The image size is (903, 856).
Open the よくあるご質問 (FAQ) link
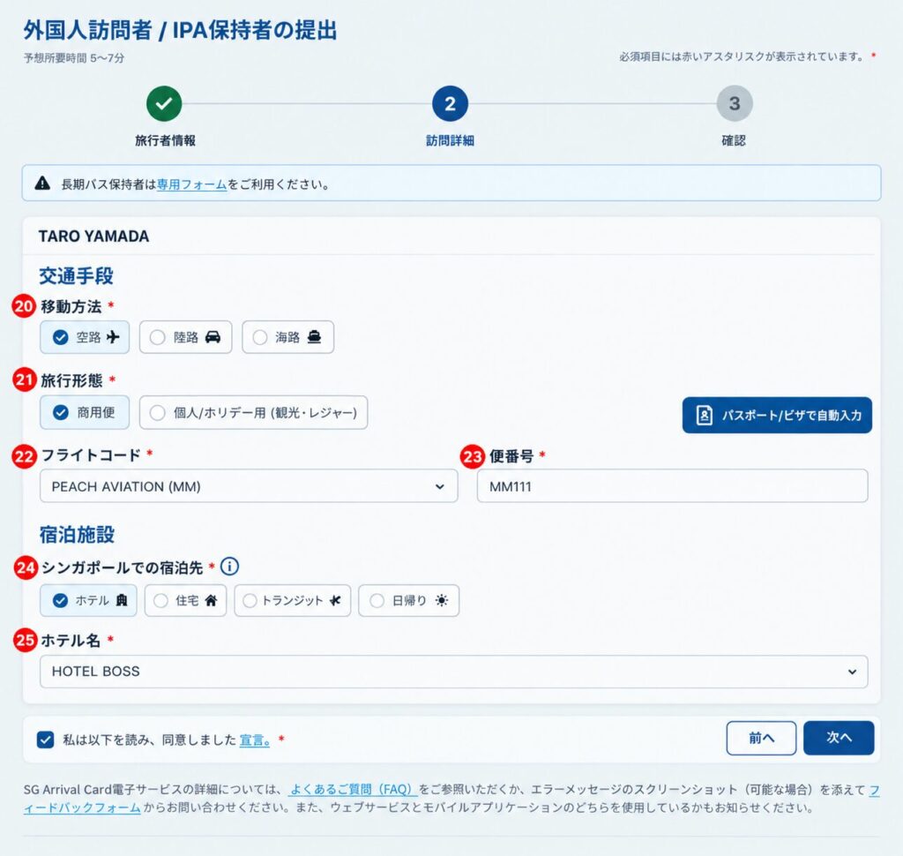[x=353, y=789]
